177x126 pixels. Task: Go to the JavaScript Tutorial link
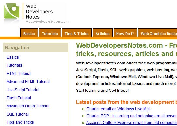pos(23,90)
